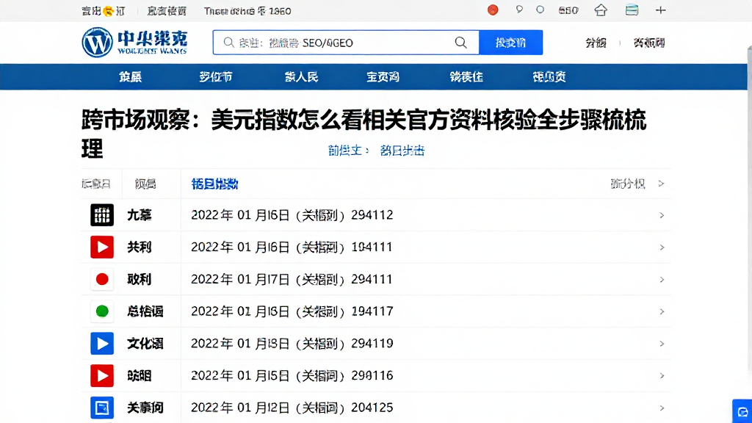Click the 2022年 01月17日 294111 text
The image size is (752, 423).
(292, 279)
